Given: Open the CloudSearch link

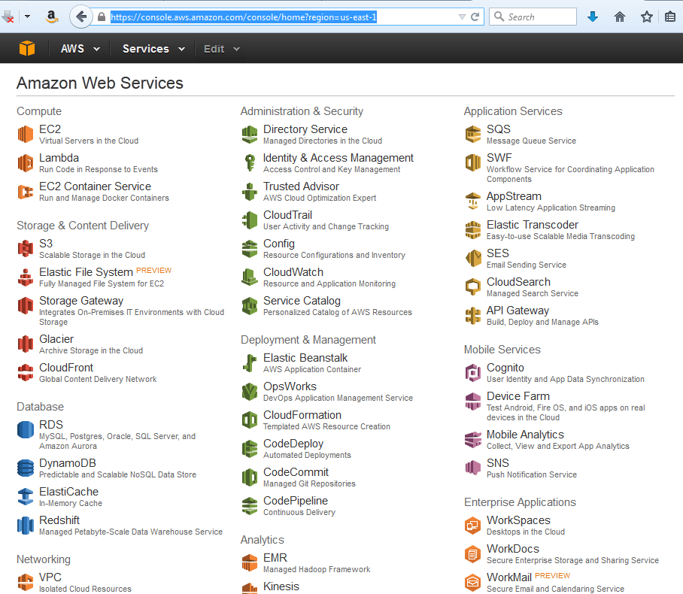Looking at the screenshot, I should coord(518,282).
